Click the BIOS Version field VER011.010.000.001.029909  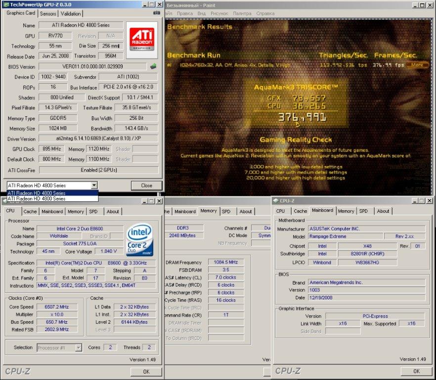point(92,66)
